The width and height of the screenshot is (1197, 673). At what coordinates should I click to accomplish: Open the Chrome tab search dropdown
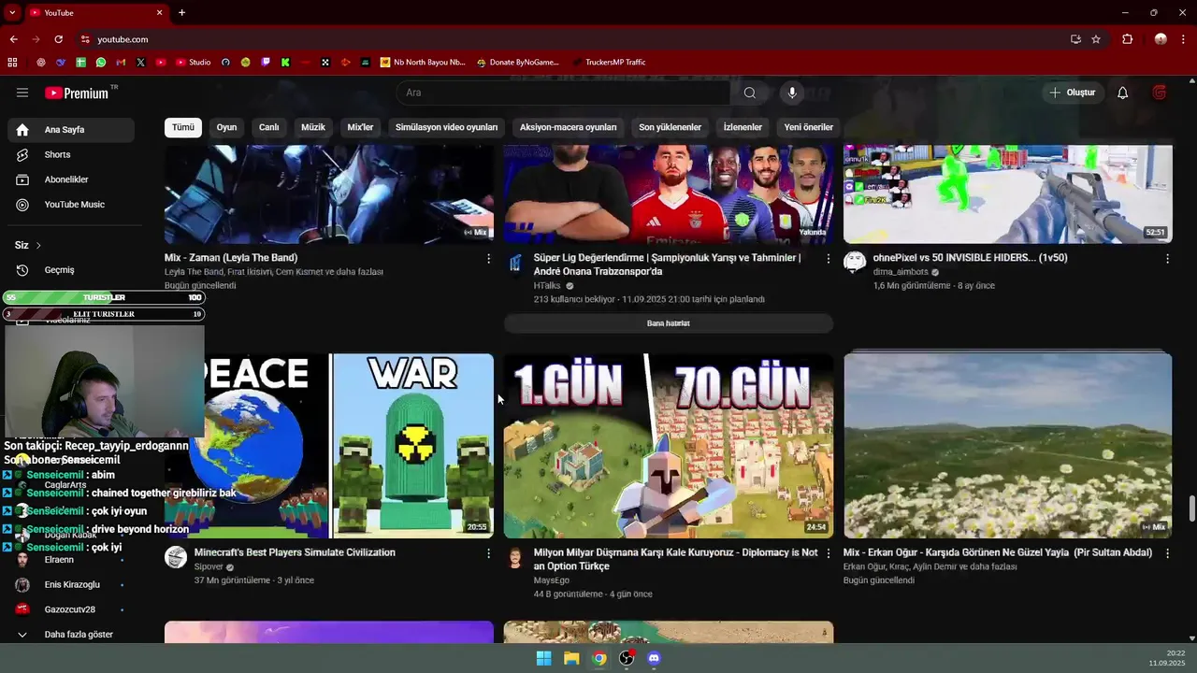pos(12,12)
